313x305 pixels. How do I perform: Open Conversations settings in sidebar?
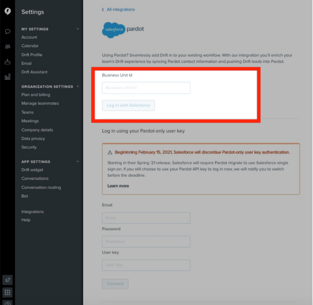(35, 179)
